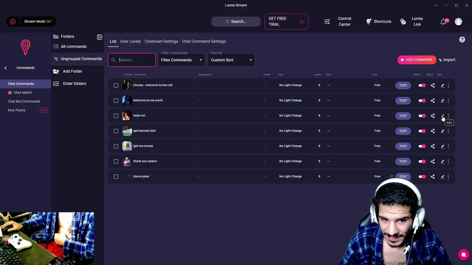Check the box for !hello-mf-

click(x=116, y=116)
